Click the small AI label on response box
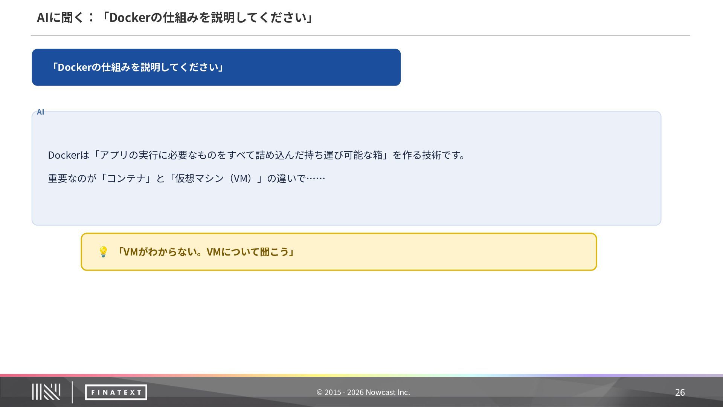Viewport: 723px width, 407px height. [x=41, y=112]
